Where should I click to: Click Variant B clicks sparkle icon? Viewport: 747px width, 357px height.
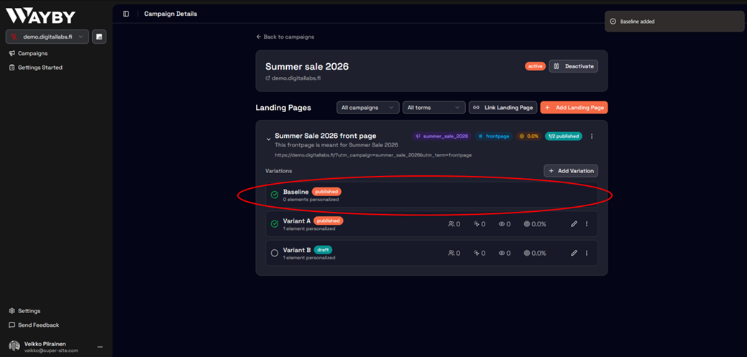[477, 254]
